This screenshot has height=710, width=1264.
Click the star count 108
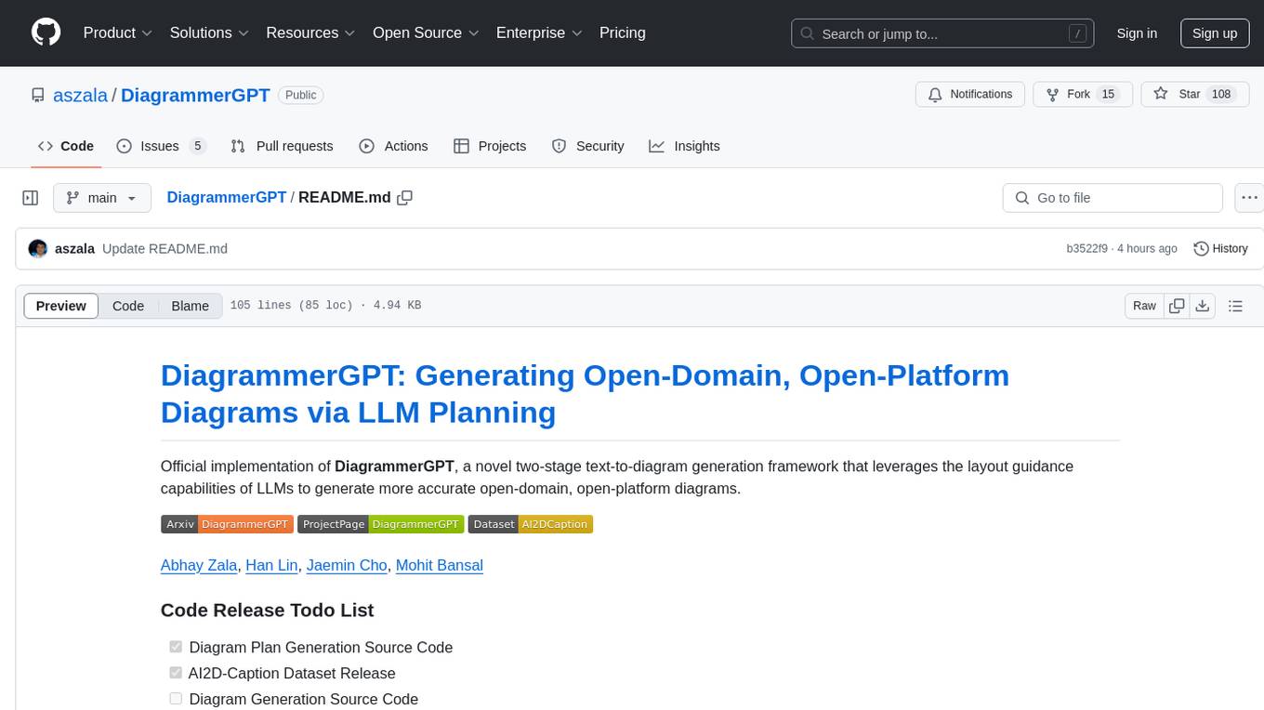click(1221, 95)
